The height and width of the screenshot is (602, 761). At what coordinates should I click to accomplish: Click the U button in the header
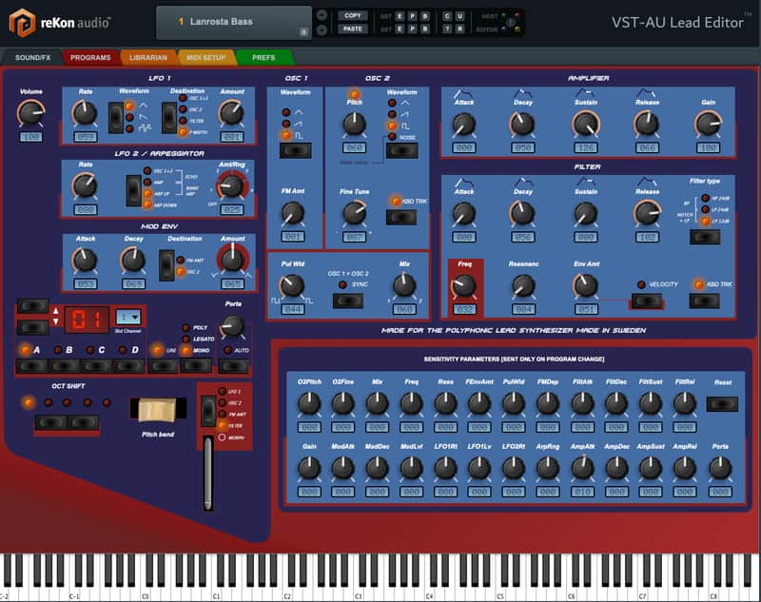[x=459, y=16]
